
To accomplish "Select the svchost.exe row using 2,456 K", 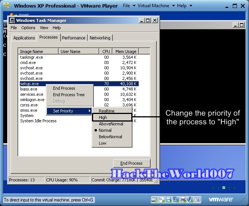I will pyautogui.click(x=79, y=78).
